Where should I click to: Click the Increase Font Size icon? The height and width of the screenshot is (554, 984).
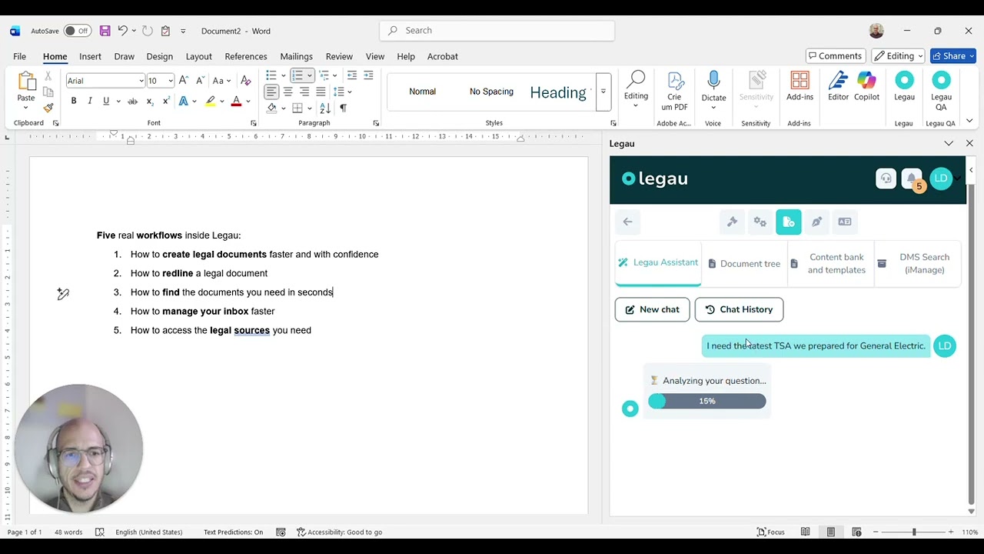184,81
